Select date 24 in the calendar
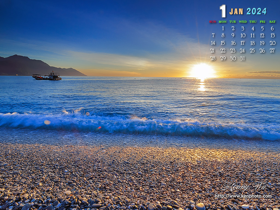280x210 pixels. [x=242, y=51]
